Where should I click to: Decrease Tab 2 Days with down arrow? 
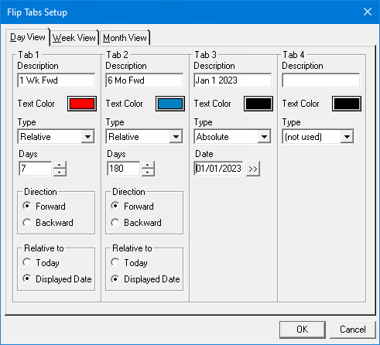pyautogui.click(x=148, y=172)
